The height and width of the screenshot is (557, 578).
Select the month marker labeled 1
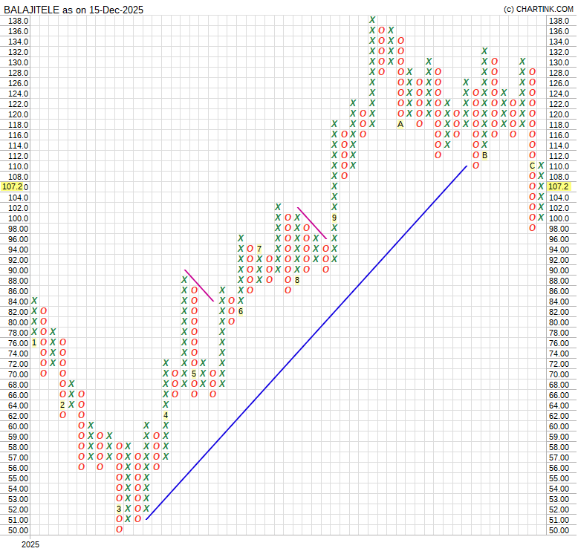[34, 342]
